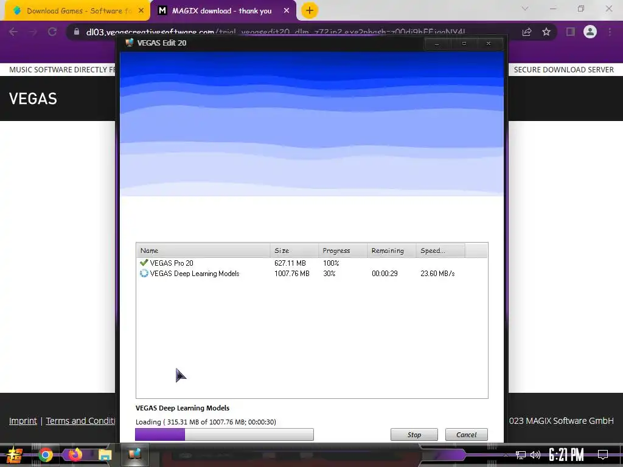Viewport: 623px width, 467px height.
Task: Minimize the VEGAS Edit 20 window
Action: pos(437,43)
